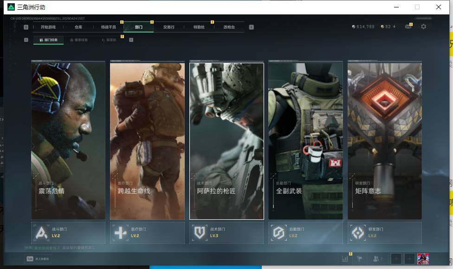Open the 交易行 tab

tap(169, 27)
